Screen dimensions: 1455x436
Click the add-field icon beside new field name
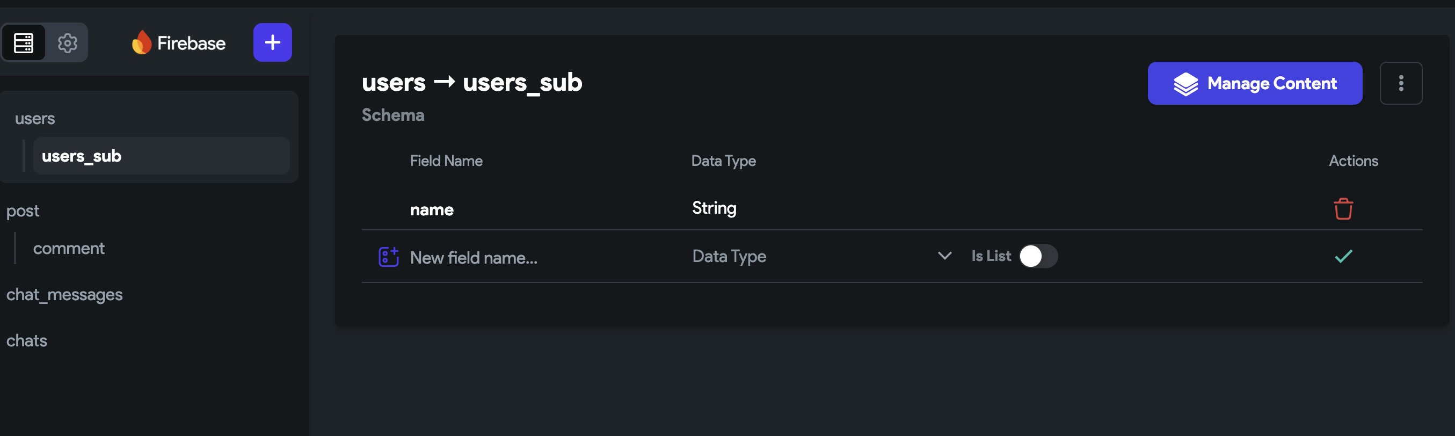388,257
